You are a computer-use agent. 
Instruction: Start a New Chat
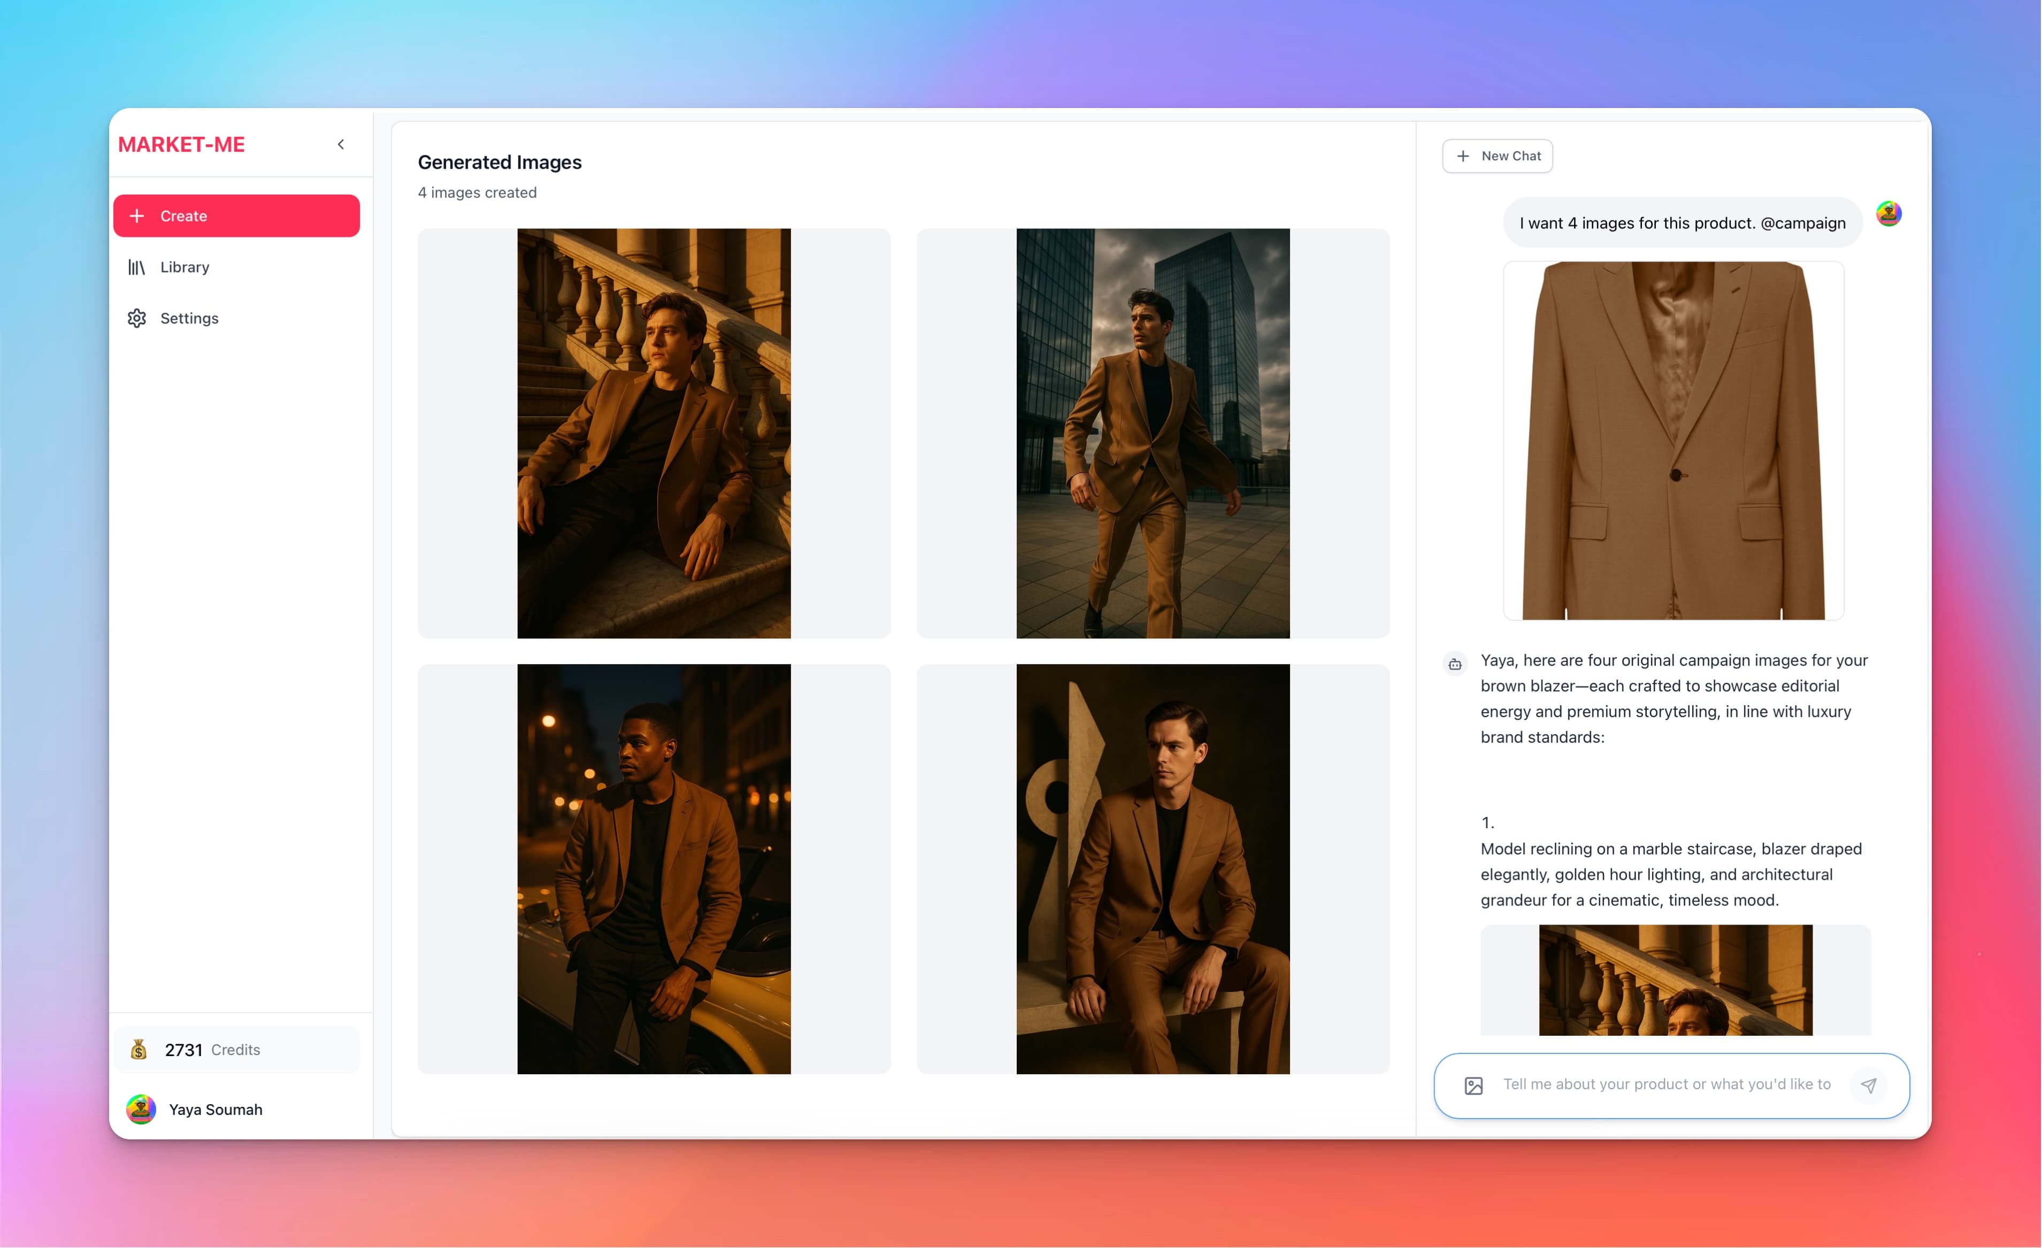tap(1496, 156)
